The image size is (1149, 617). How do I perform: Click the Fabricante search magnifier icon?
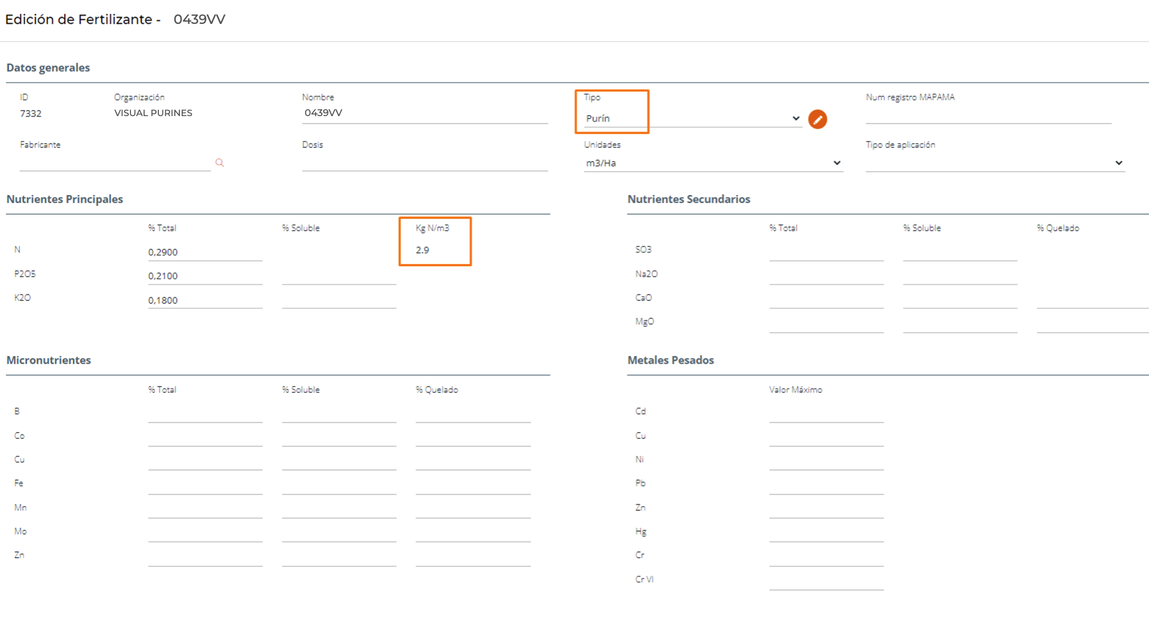tap(220, 163)
